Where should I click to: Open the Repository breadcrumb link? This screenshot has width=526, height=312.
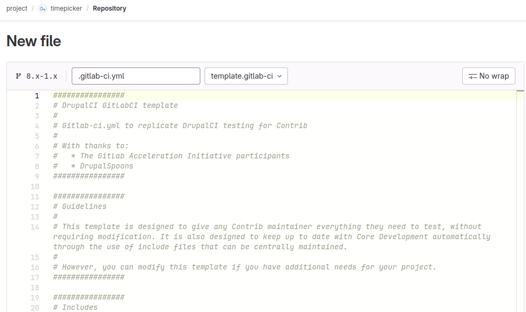[109, 9]
